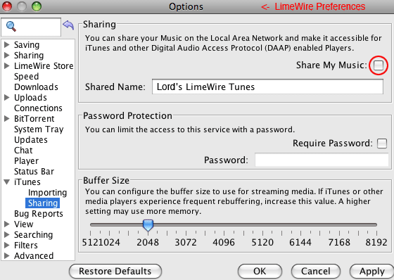Select the Player options entry
Viewport: 394px width, 280px height.
click(27, 161)
